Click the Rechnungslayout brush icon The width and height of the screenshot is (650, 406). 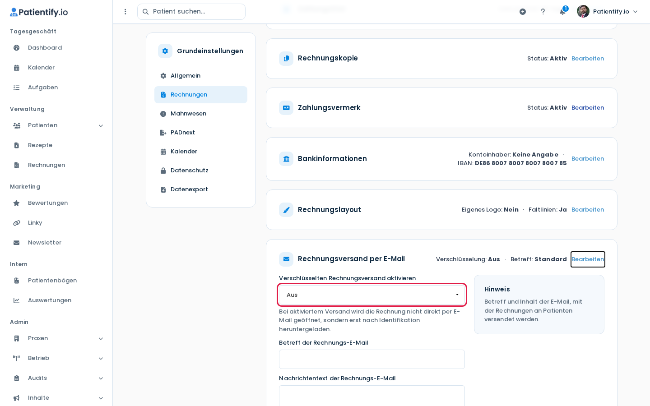[286, 210]
